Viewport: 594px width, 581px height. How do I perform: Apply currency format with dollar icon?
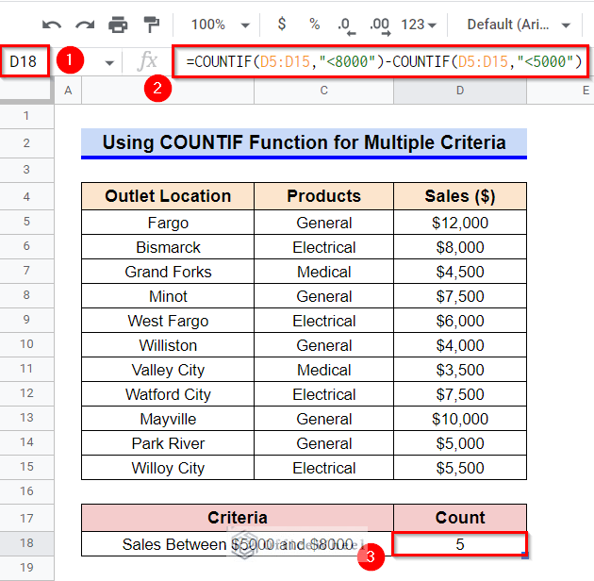click(282, 24)
